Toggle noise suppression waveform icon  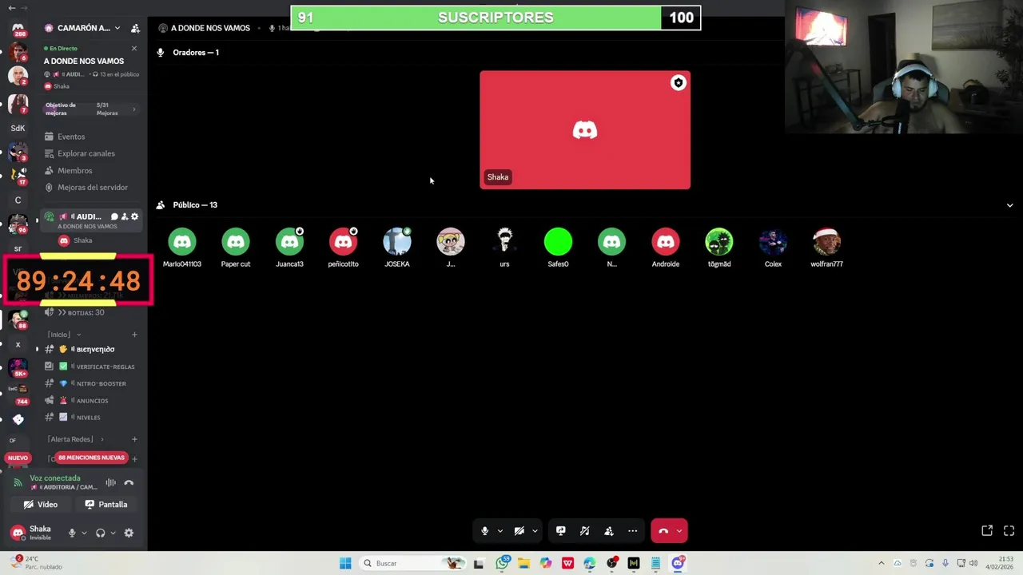[111, 482]
